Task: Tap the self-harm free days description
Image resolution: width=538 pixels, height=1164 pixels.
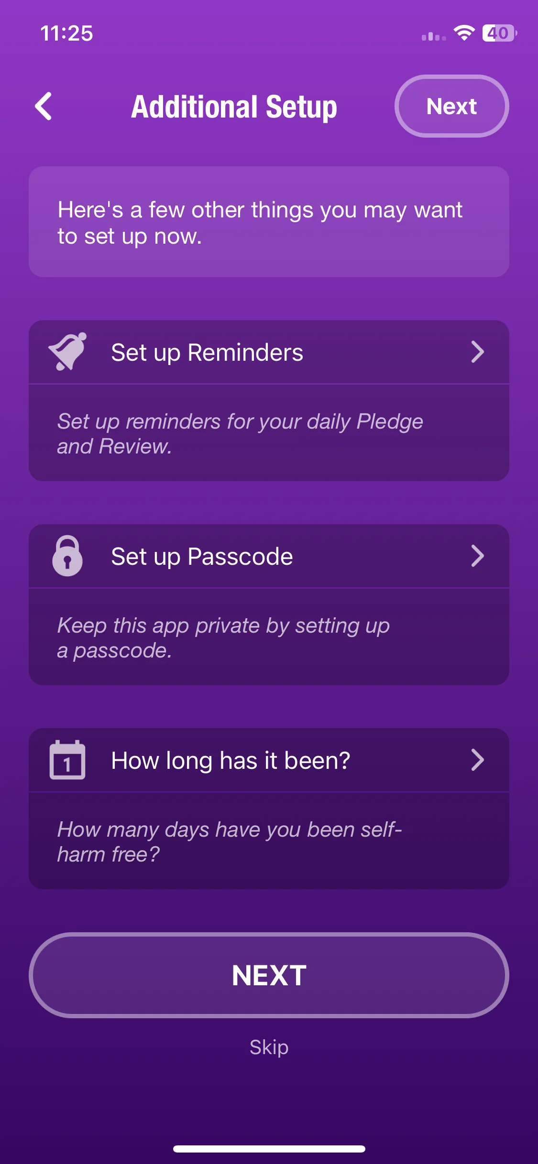Action: (x=229, y=841)
